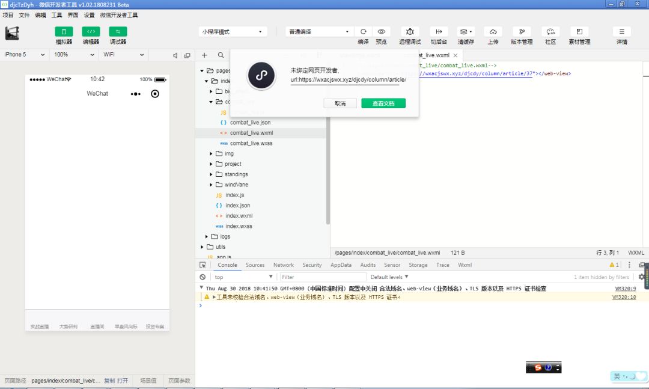The height and width of the screenshot is (389, 649).
Task: Switch to the Security tab
Action: pyautogui.click(x=312, y=265)
